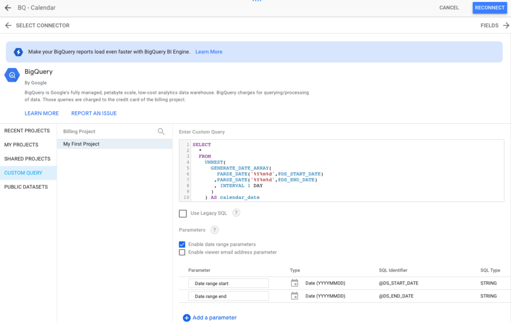
Task: Click the @DS_END_DATE SQL identifier
Action: (396, 296)
